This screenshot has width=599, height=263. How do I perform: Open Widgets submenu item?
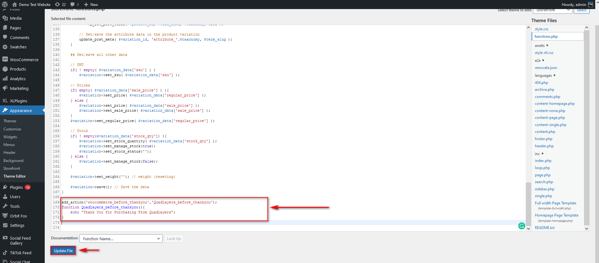[10, 137]
